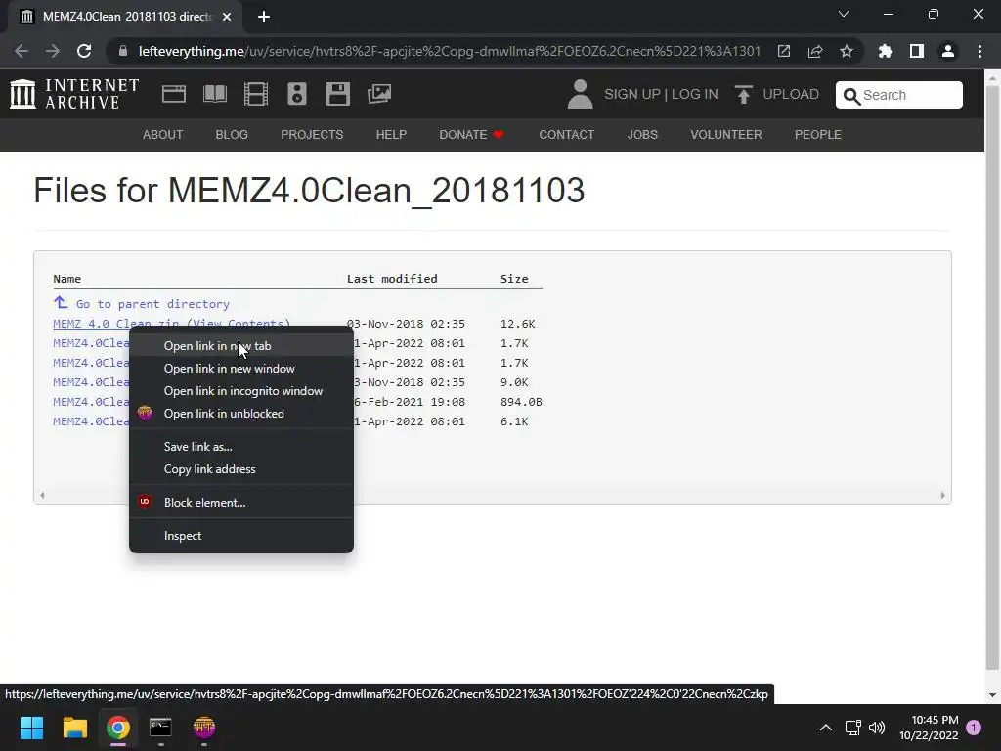Click the file list right scroll arrow
Viewport: 1001px width, 751px height.
pos(943,495)
